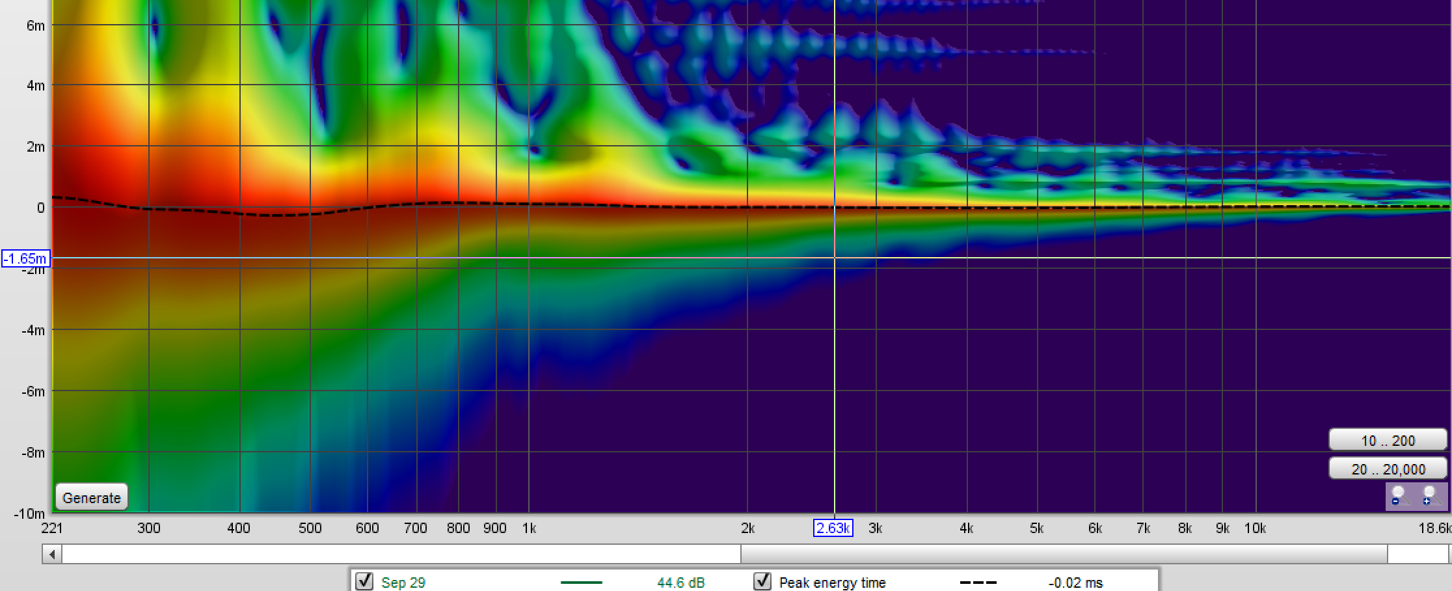The width and height of the screenshot is (1452, 591).
Task: Click the 1k frequency axis label
Action: pyautogui.click(x=529, y=528)
